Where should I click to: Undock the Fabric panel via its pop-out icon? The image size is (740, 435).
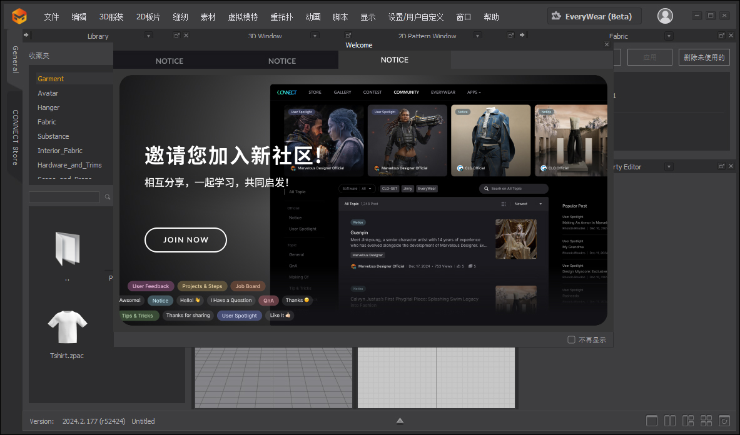click(x=721, y=36)
